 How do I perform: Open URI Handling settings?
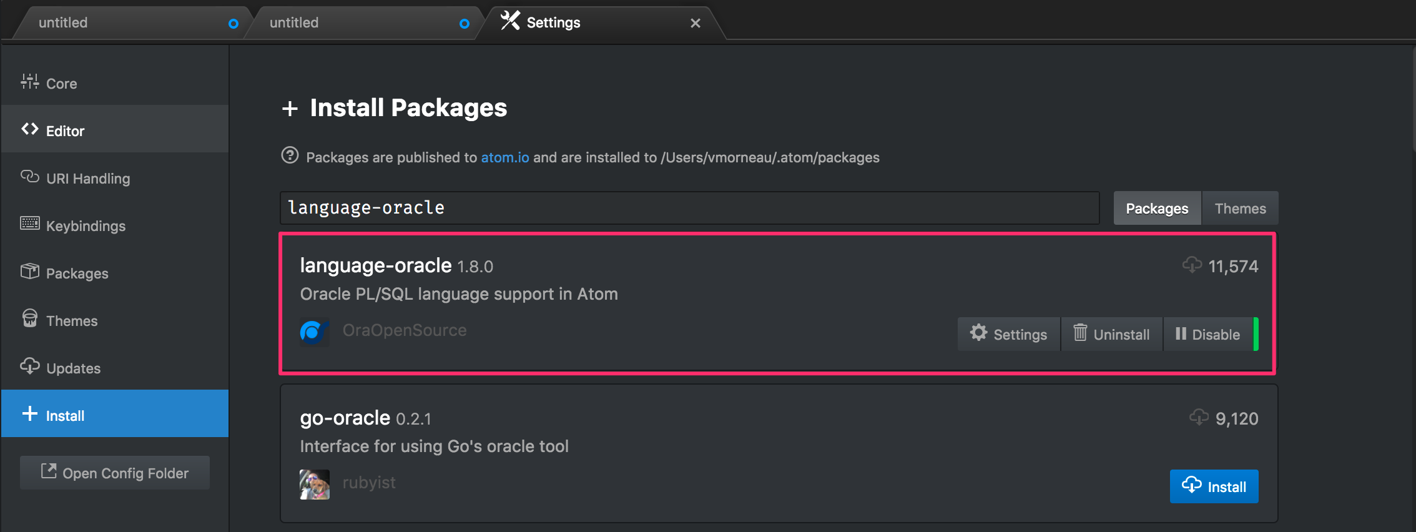pyautogui.click(x=115, y=178)
